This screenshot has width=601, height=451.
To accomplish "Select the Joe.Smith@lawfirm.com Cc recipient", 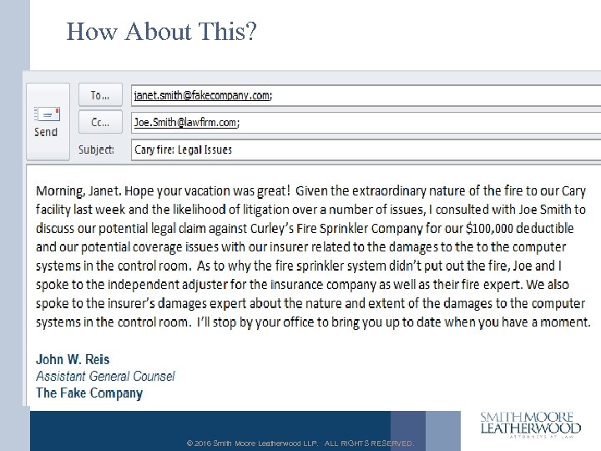I will click(185, 123).
